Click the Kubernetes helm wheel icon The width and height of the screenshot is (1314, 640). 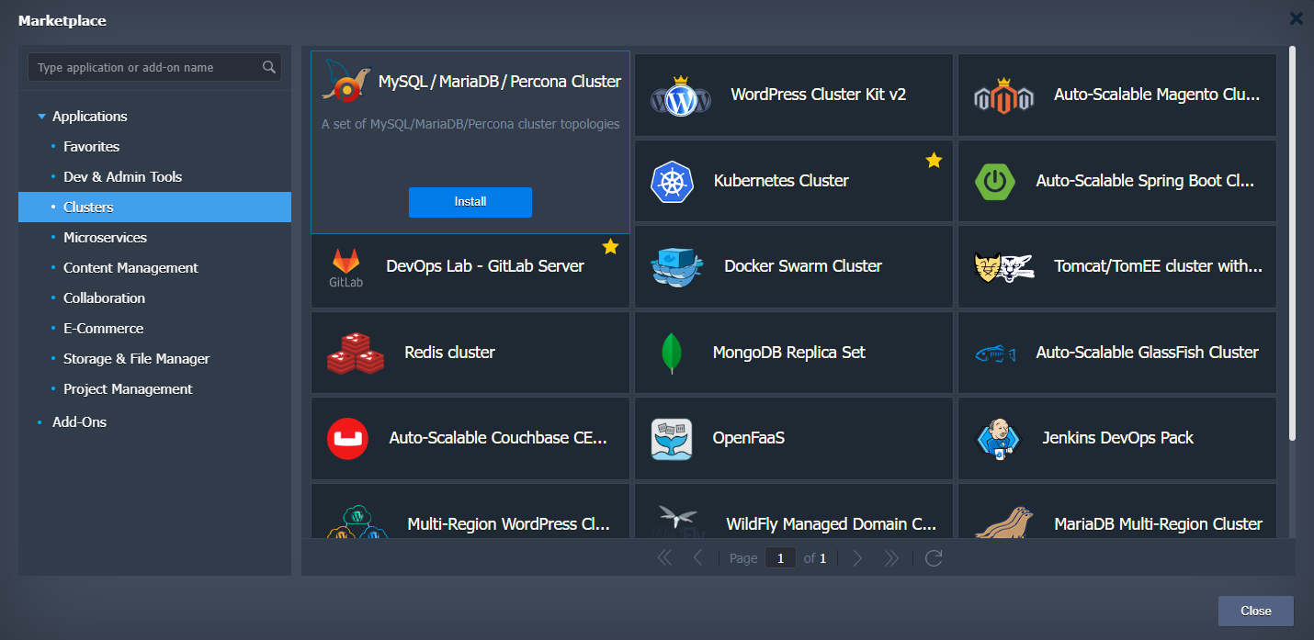[671, 182]
